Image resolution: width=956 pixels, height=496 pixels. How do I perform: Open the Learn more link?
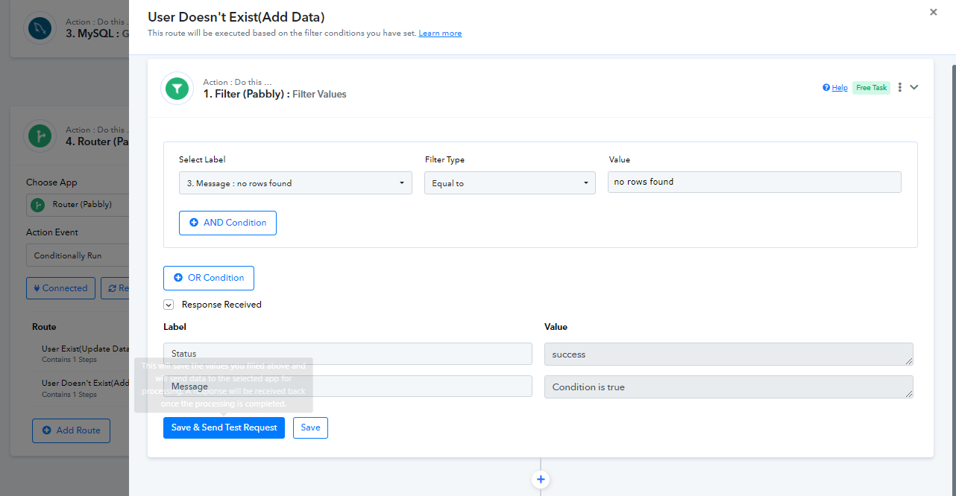point(440,34)
